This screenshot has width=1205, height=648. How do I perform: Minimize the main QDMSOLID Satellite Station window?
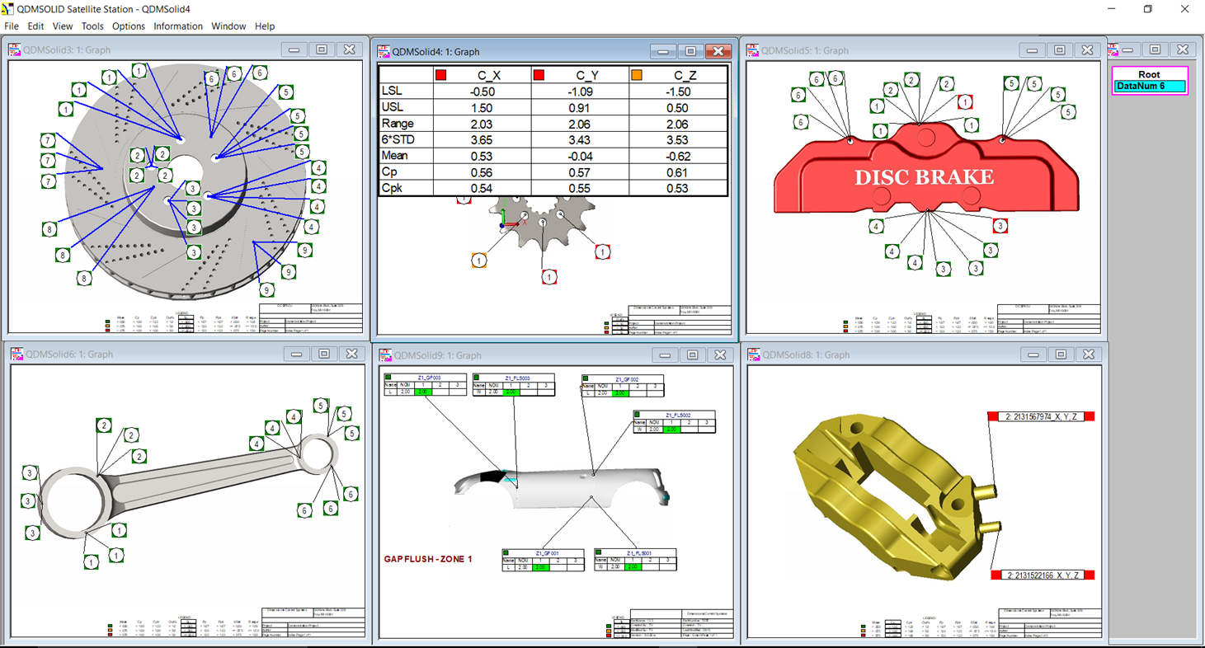point(1110,9)
